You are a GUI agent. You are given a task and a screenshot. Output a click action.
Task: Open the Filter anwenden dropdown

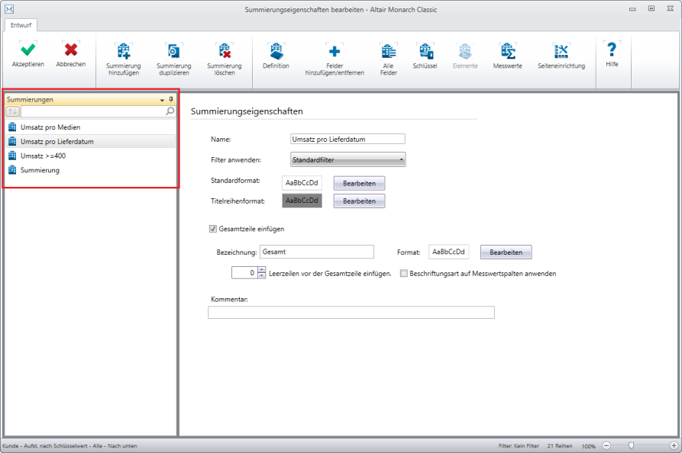pos(347,160)
